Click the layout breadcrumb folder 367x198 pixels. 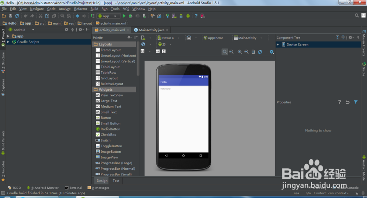(x=85, y=23)
